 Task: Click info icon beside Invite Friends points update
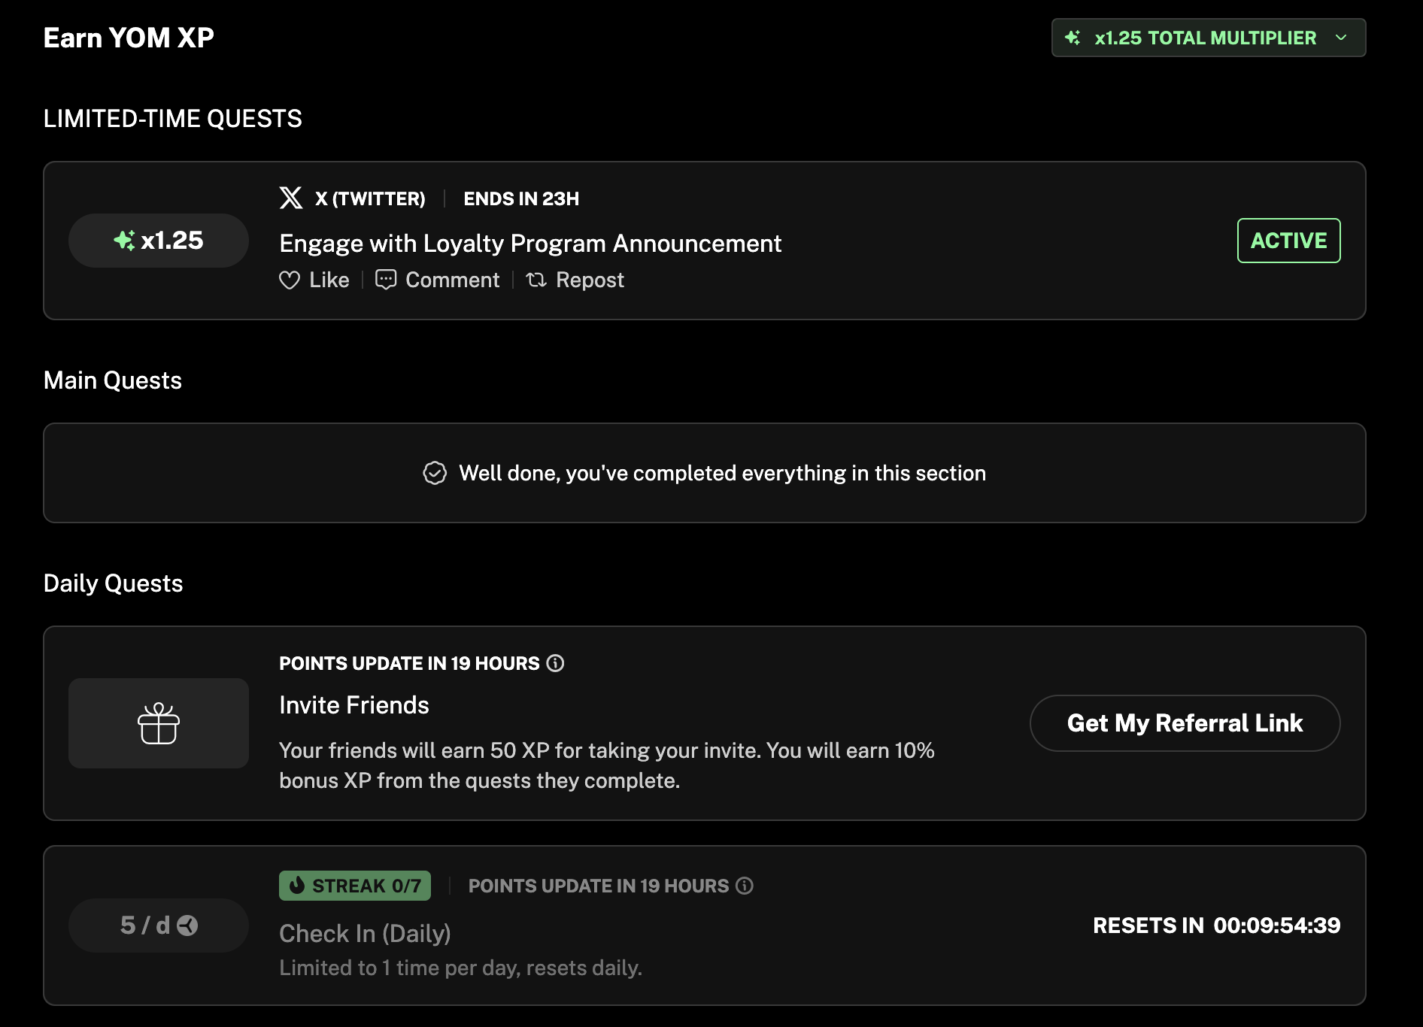click(x=555, y=663)
